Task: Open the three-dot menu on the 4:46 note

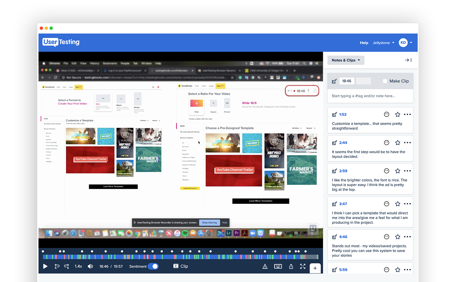Action: point(407,237)
